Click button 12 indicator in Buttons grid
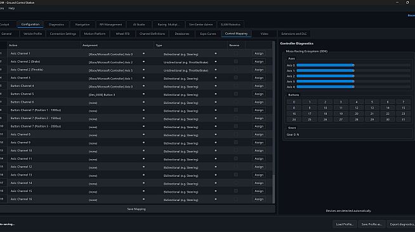The image size is (415, 232). click(x=356, y=108)
